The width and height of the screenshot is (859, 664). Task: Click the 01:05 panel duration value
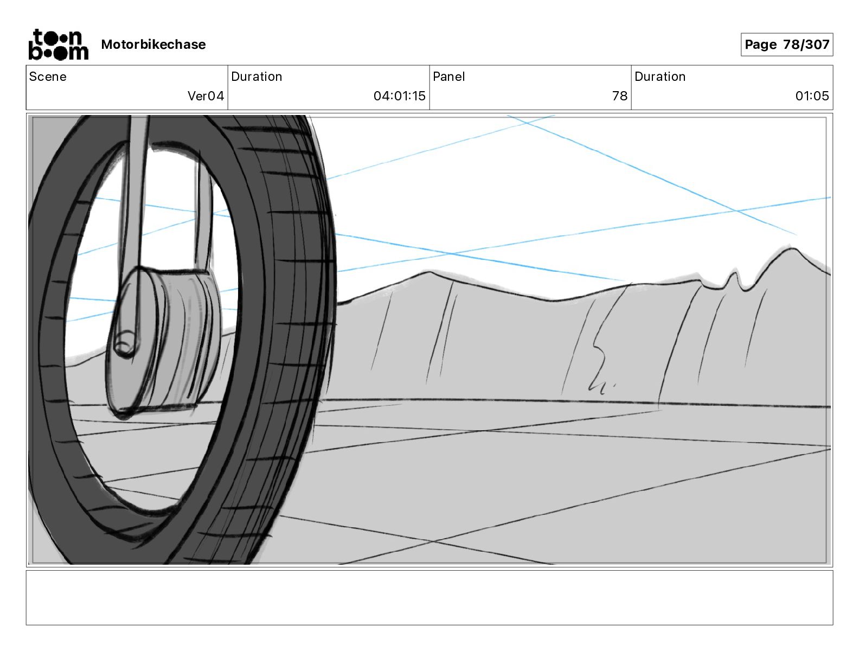(x=812, y=96)
